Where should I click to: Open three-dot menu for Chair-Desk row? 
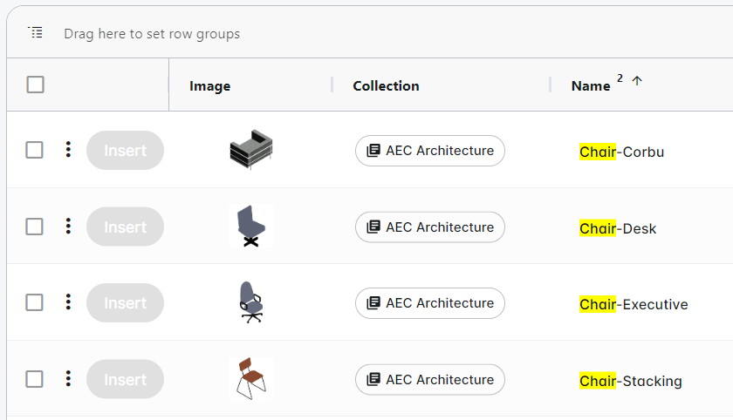[x=68, y=227]
